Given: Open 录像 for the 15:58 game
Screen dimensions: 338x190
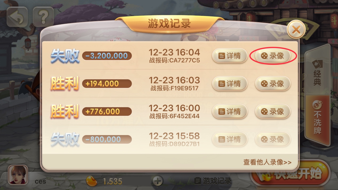Looking at the screenshot, I should (272, 139).
